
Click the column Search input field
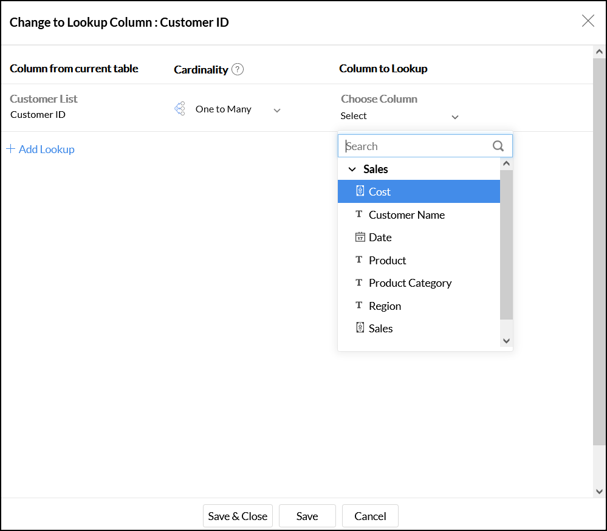[416, 146]
